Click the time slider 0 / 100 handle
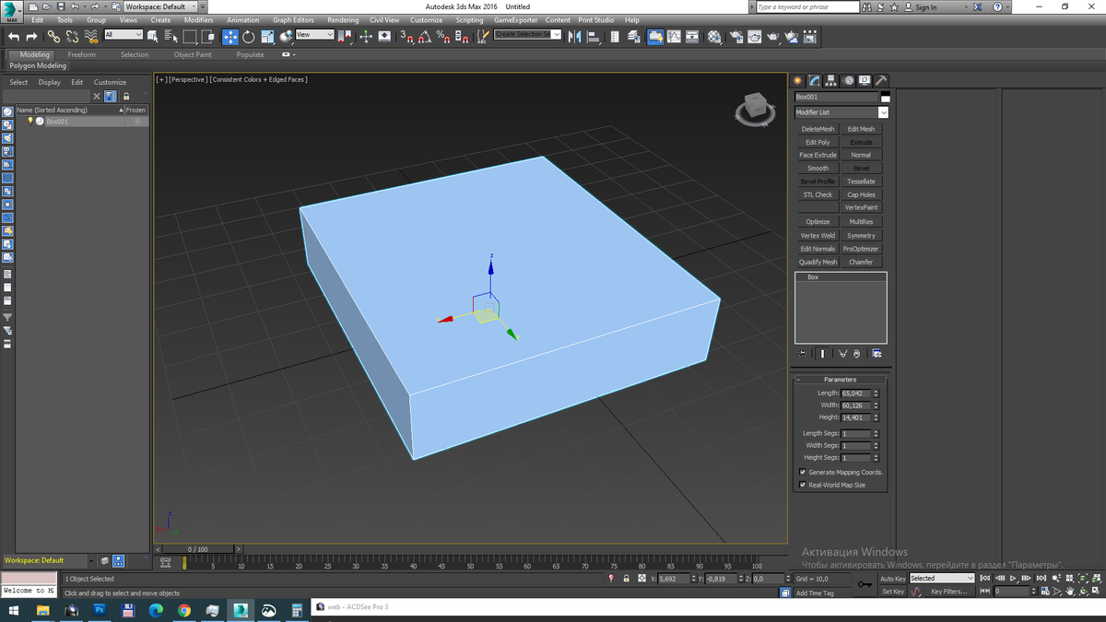Viewport: 1106px width, 622px height. pos(197,549)
